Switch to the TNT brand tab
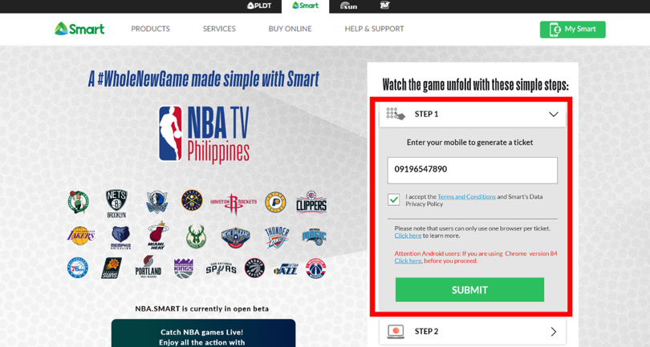Image resolution: width=650 pixels, height=347 pixels. tap(384, 6)
